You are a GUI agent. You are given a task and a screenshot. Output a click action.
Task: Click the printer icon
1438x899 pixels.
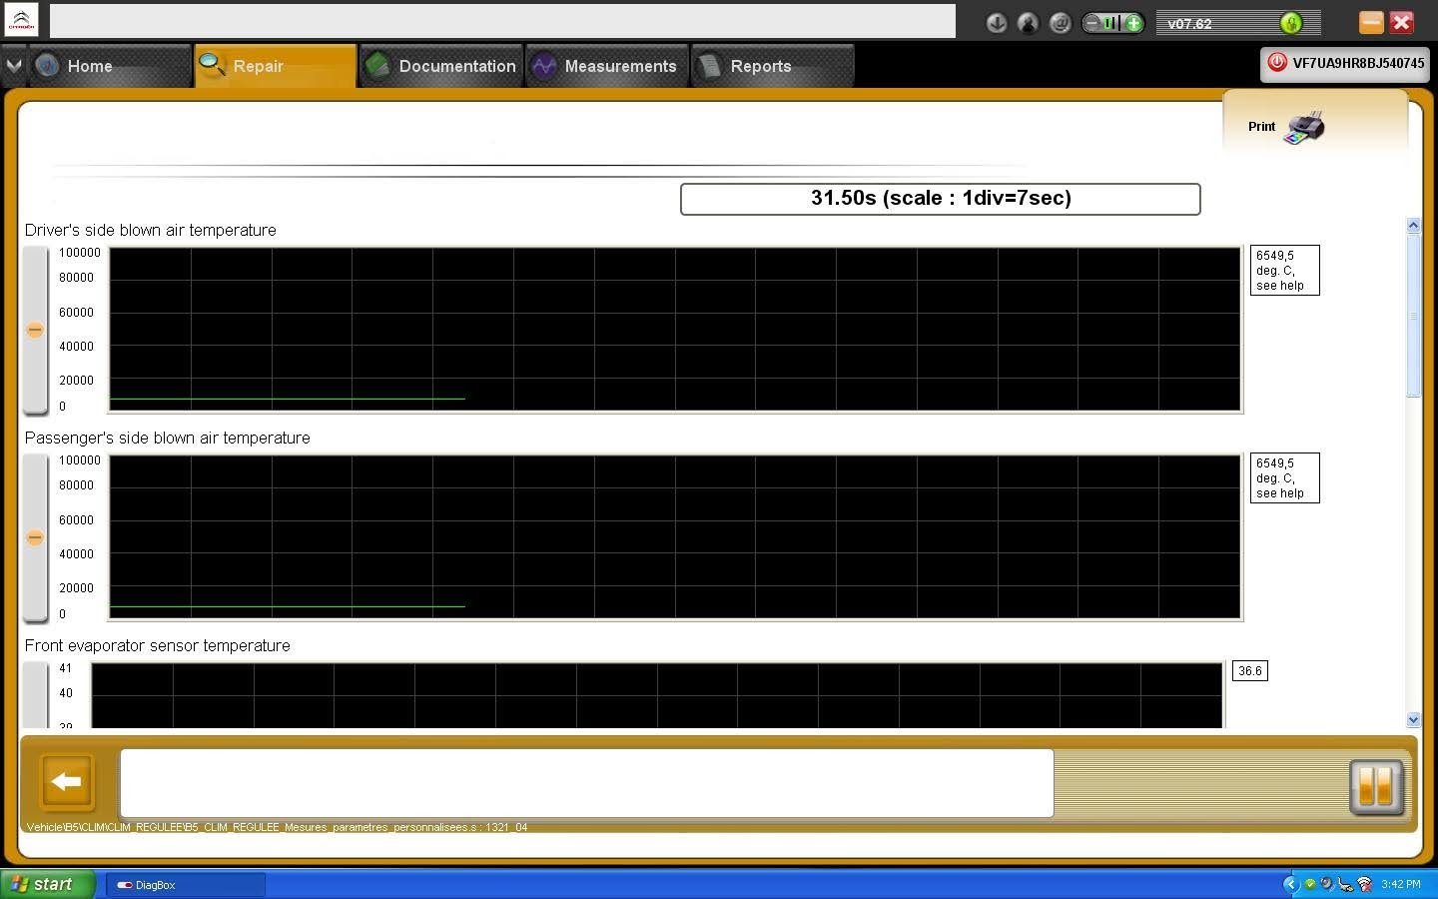[1305, 127]
